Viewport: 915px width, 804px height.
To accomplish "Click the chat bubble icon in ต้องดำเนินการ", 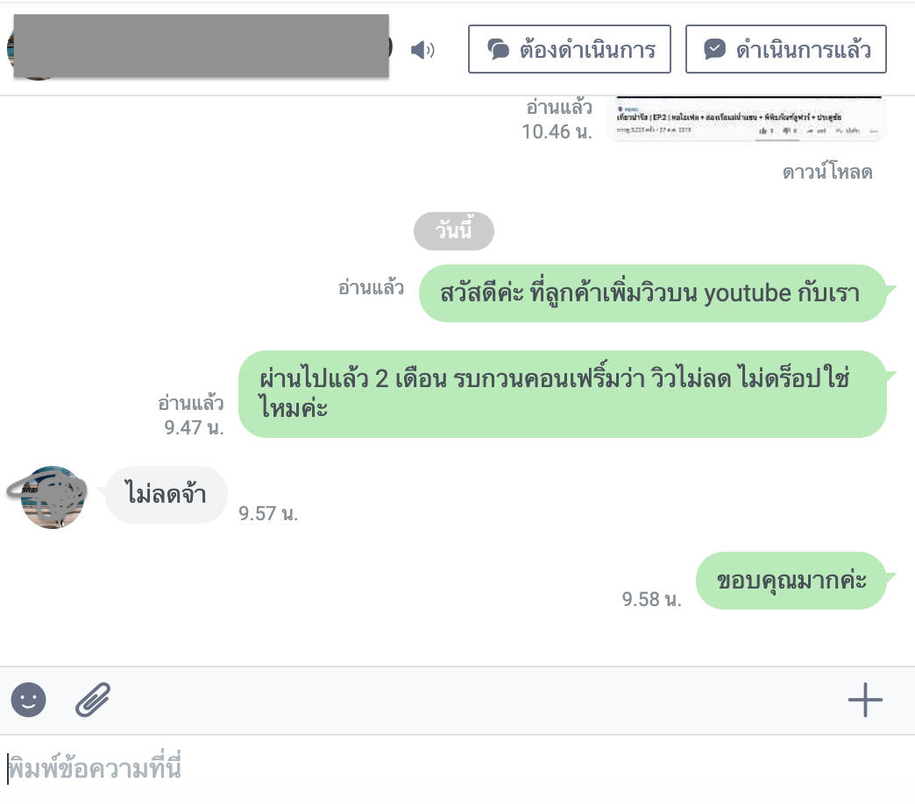I will 499,50.
